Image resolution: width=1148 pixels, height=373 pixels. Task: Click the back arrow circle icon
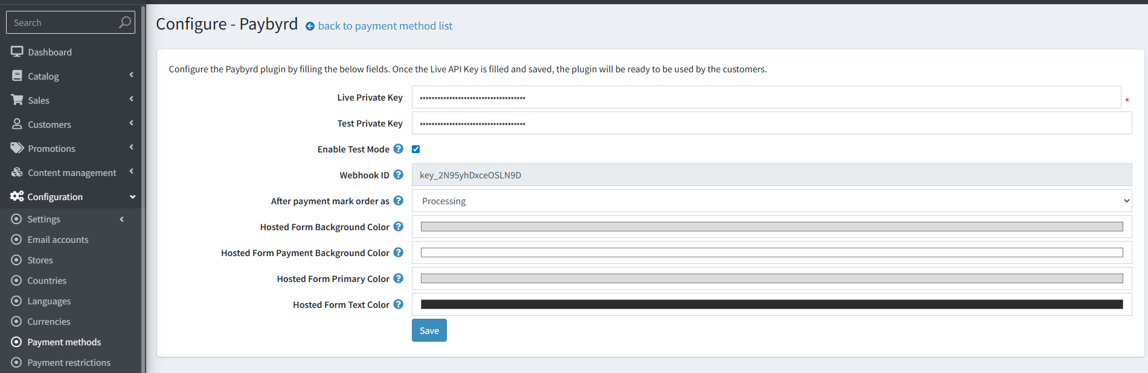click(x=310, y=26)
